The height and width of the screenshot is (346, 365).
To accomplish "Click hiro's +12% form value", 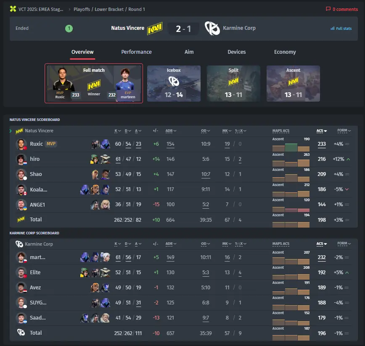I will (x=339, y=159).
